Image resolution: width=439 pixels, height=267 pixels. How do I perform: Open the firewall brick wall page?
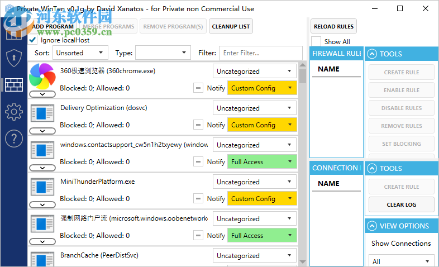(x=14, y=85)
